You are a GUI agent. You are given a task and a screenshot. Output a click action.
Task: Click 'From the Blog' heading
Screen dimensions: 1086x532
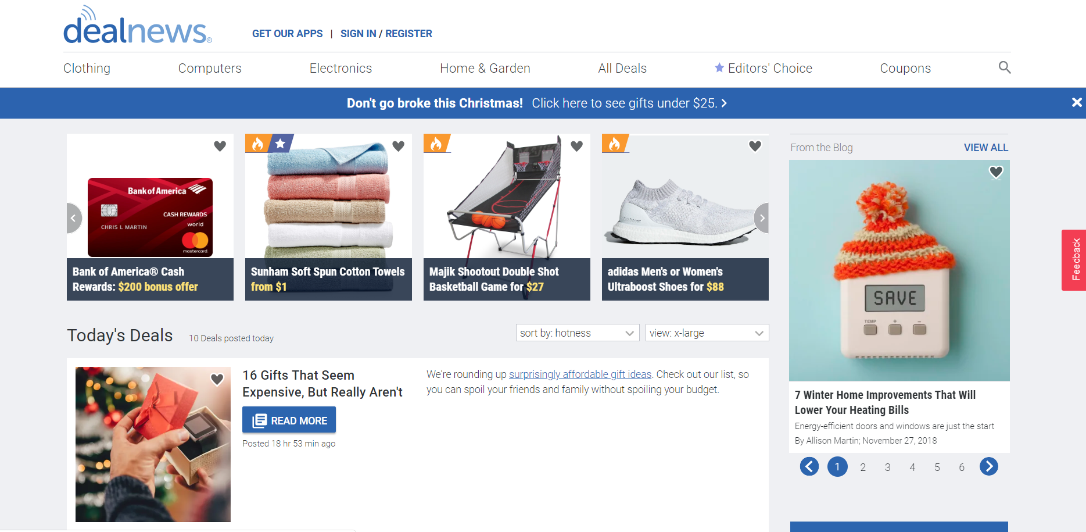pos(822,148)
